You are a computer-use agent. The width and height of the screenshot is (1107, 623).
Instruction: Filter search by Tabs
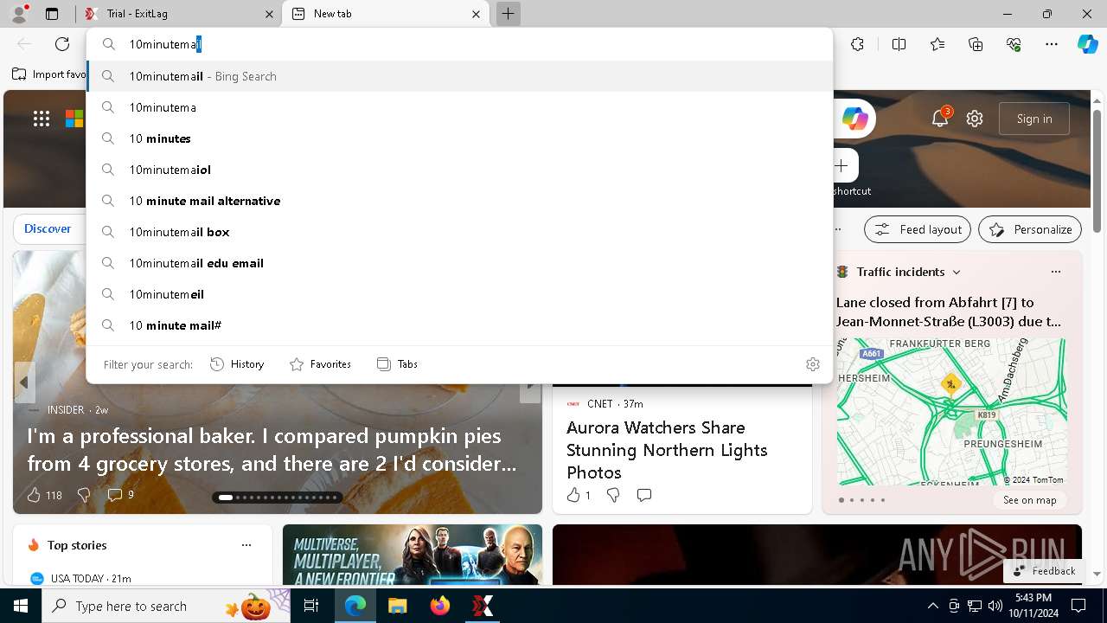tap(397, 364)
